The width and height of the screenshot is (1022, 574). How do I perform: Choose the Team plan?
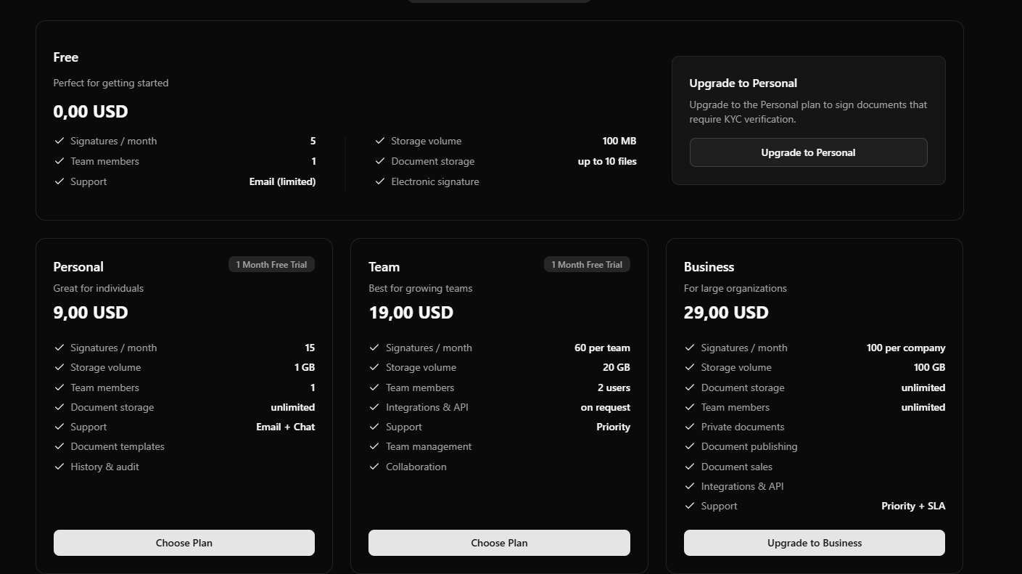pyautogui.click(x=499, y=543)
